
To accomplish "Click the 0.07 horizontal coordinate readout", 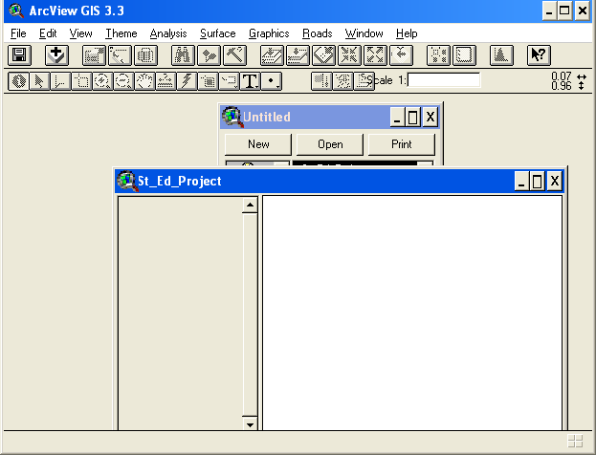I will (562, 76).
